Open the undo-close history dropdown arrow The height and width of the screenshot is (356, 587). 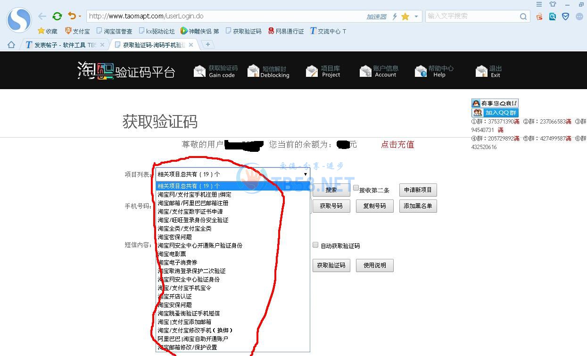pos(80,17)
